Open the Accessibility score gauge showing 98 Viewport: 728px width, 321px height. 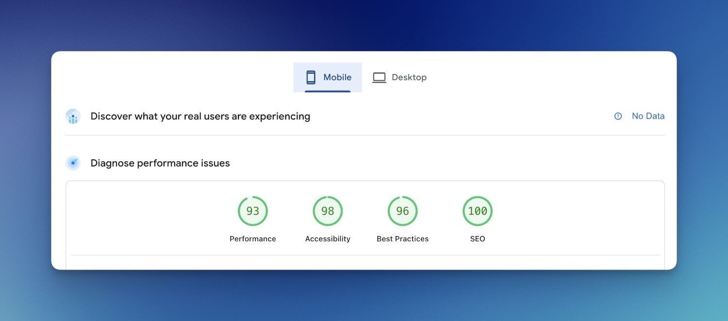(x=328, y=211)
